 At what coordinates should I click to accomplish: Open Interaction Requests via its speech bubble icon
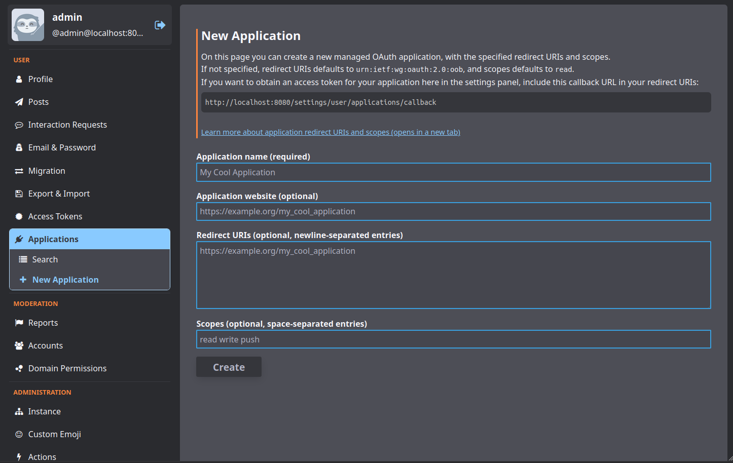pos(19,125)
